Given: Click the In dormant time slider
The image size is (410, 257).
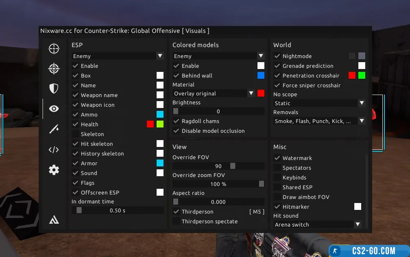Looking at the screenshot, I should point(118,210).
